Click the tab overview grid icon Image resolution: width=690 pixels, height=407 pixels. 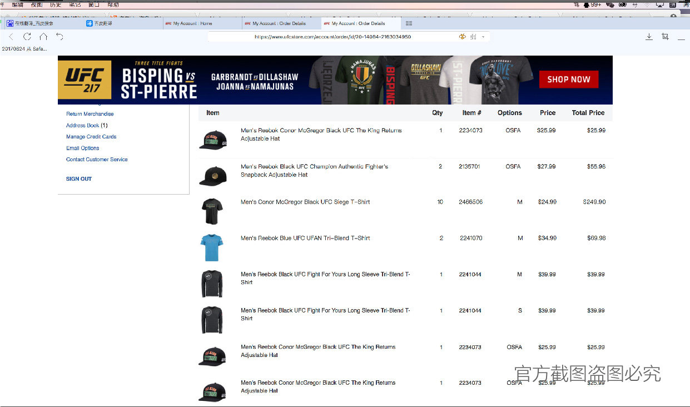(x=409, y=23)
